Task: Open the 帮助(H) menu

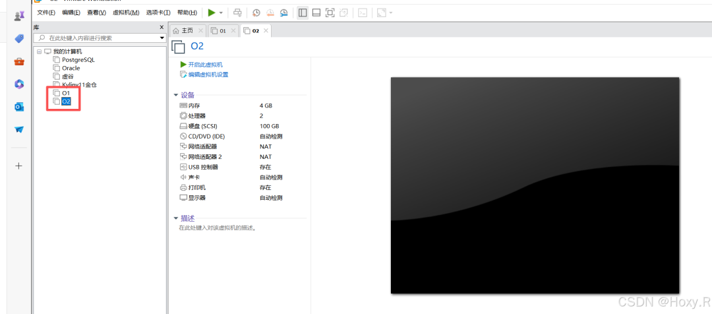Action: tap(187, 13)
